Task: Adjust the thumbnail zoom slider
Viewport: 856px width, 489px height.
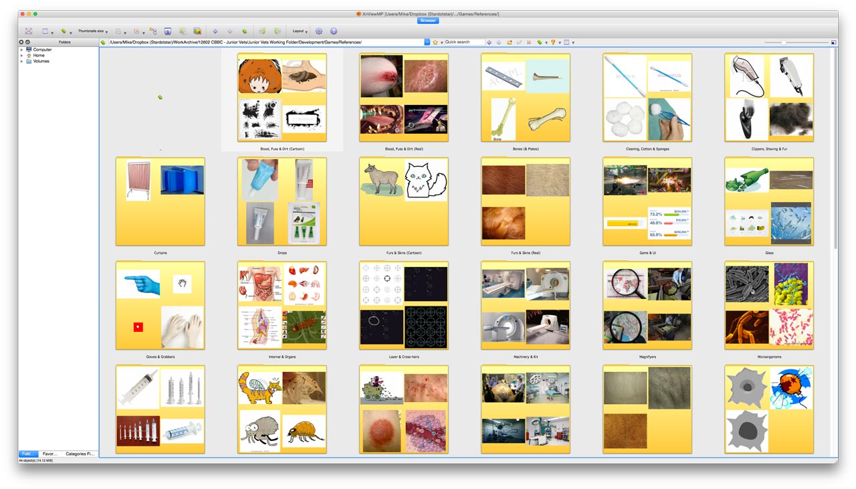Action: (783, 42)
